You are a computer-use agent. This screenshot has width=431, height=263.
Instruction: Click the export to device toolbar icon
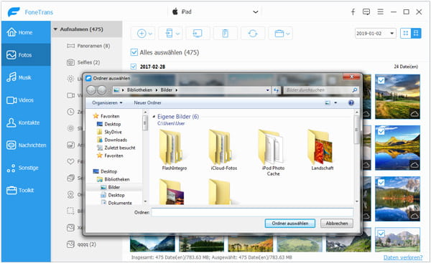click(169, 34)
